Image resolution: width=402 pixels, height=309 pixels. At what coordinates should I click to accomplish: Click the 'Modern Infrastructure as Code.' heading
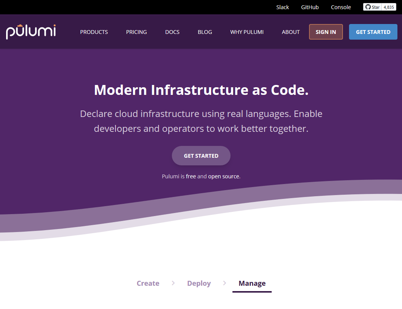201,90
